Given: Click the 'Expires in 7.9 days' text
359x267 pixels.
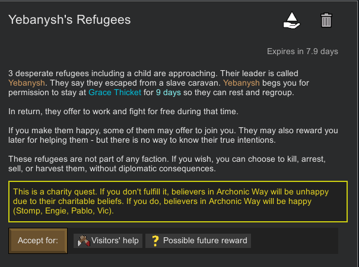Looking at the screenshot, I should coord(303,51).
